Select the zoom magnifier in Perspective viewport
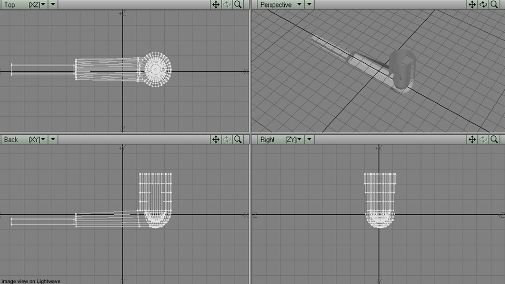Image resolution: width=505 pixels, height=284 pixels. (494, 4)
